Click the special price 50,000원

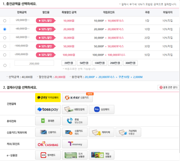[69, 47]
